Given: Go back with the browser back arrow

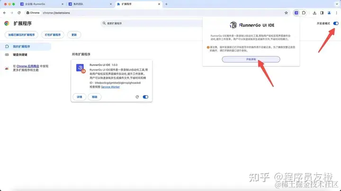Looking at the screenshot, I should click(x=5, y=13).
